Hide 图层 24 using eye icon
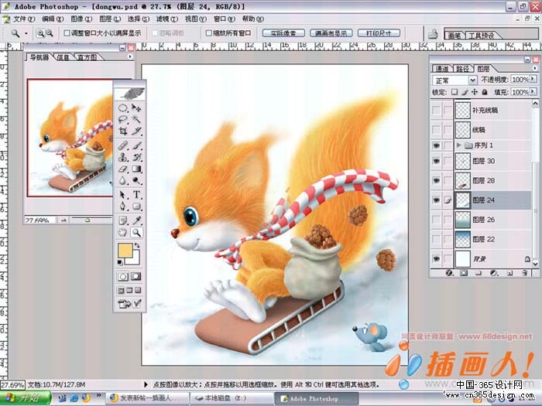Viewport: 542px width, 406px height. (436, 200)
